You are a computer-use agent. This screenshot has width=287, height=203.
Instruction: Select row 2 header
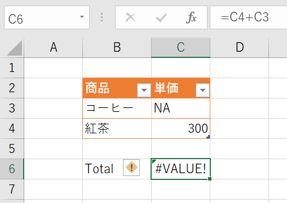tap(12, 88)
